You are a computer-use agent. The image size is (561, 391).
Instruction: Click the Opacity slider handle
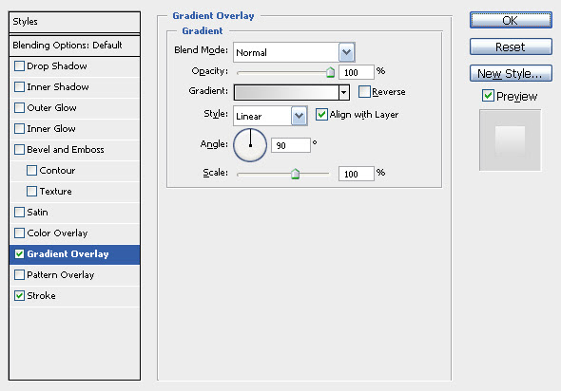coord(330,72)
